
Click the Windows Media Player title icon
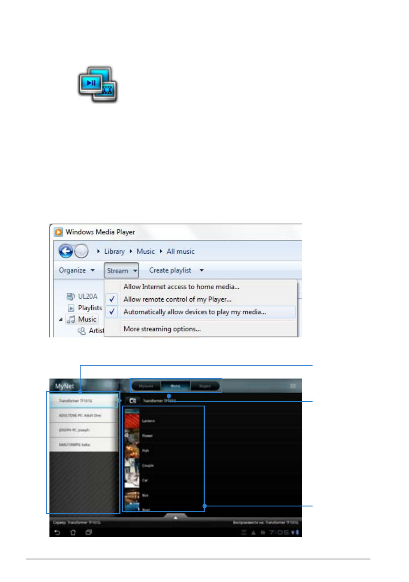58,232
